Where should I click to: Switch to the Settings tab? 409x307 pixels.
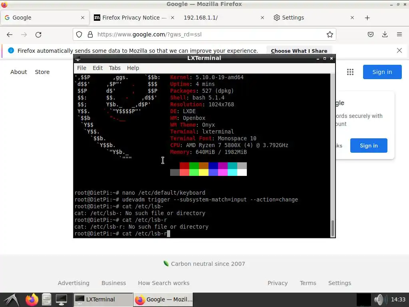(313, 18)
